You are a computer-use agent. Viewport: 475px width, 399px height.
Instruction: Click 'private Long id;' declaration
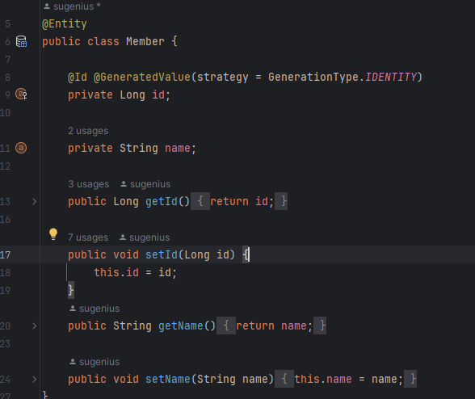[x=120, y=94]
